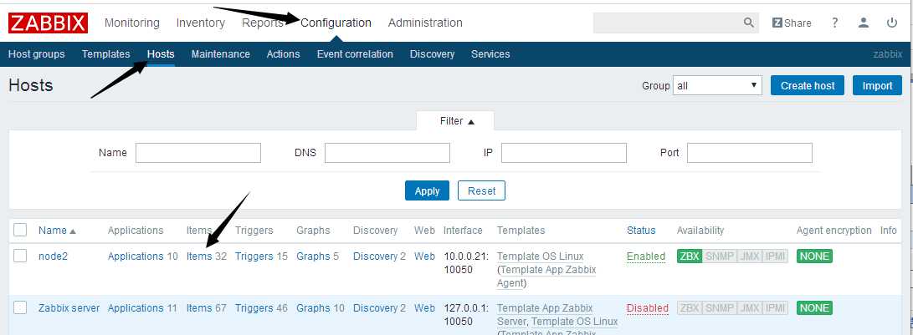The width and height of the screenshot is (913, 335).
Task: Toggle node2 Enabled status
Action: [646, 256]
